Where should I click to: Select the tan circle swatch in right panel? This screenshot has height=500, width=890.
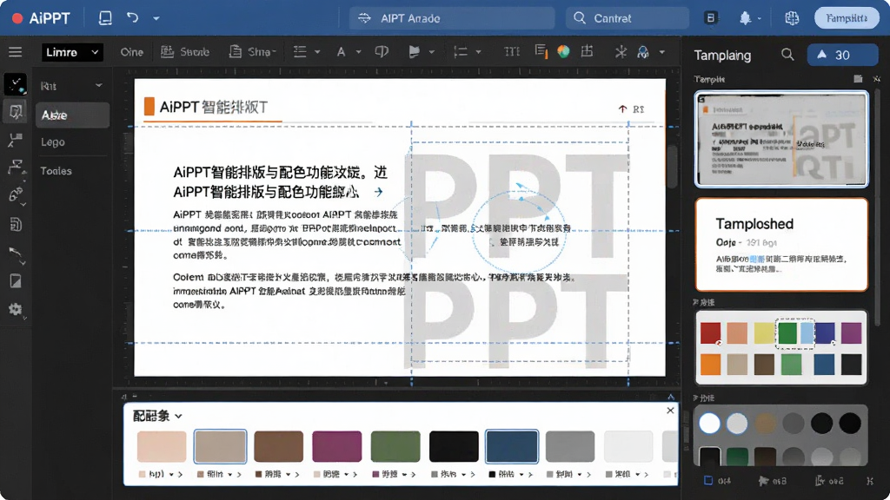(765, 423)
